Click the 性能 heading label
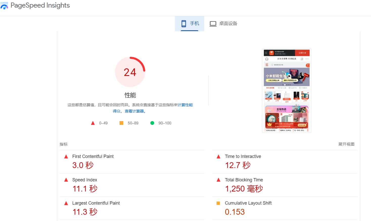Image resolution: width=371 pixels, height=221 pixels. click(130, 95)
